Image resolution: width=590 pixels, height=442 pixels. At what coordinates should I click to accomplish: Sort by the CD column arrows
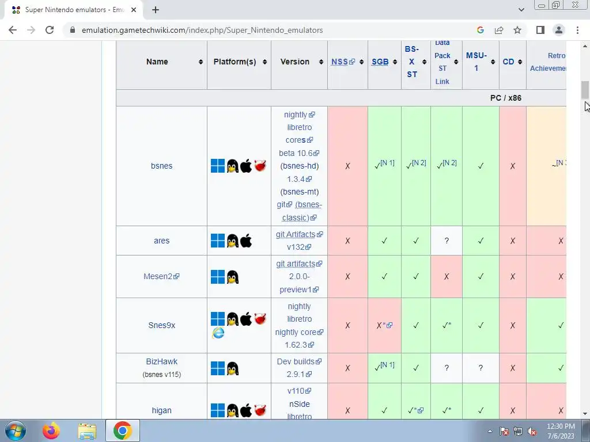[520, 62]
